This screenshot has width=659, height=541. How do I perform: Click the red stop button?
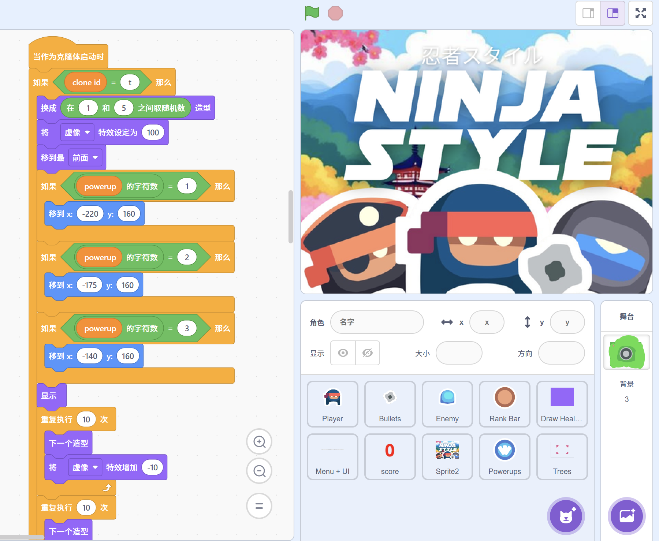(x=335, y=14)
